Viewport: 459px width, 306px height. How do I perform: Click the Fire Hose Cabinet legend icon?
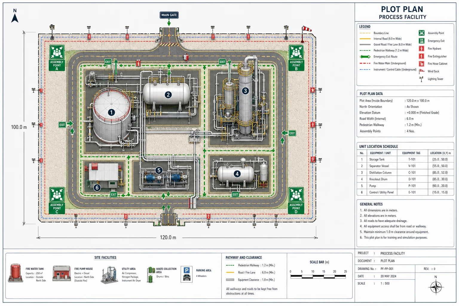pos(422,64)
